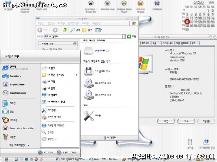
Task: Open the Edit (편집) menu in Explorer
Action: 51,23
